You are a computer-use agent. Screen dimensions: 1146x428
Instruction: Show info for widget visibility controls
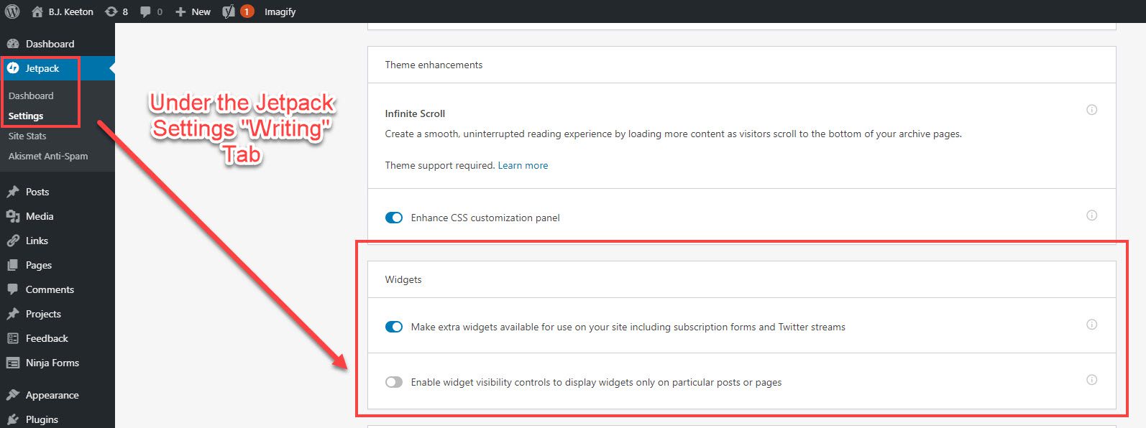tap(1091, 380)
